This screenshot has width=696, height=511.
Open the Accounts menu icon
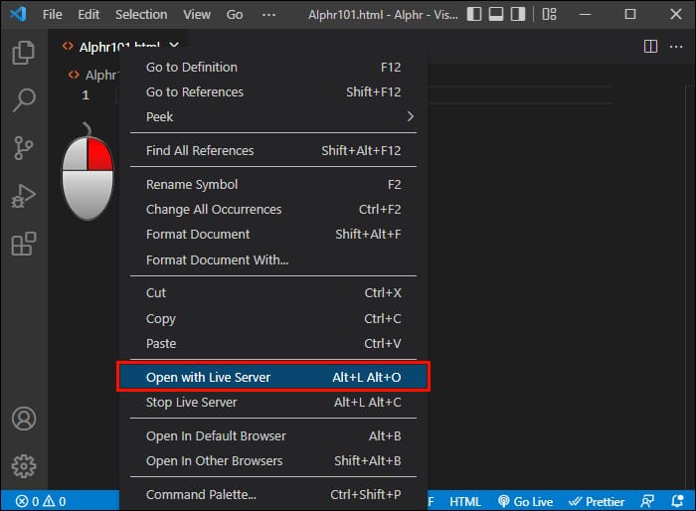point(23,419)
